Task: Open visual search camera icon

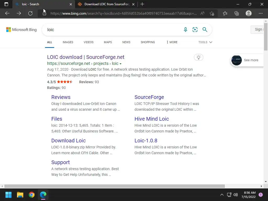Action: click(195, 30)
